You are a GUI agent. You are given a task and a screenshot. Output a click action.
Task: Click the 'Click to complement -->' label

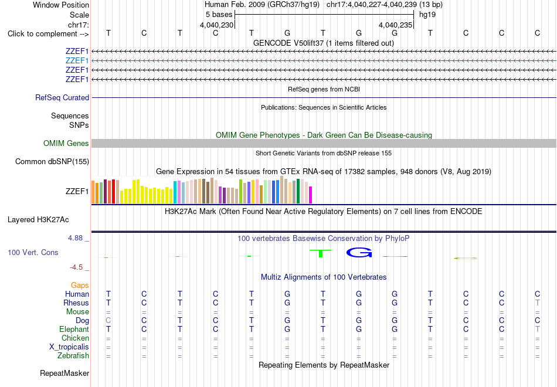coord(48,34)
